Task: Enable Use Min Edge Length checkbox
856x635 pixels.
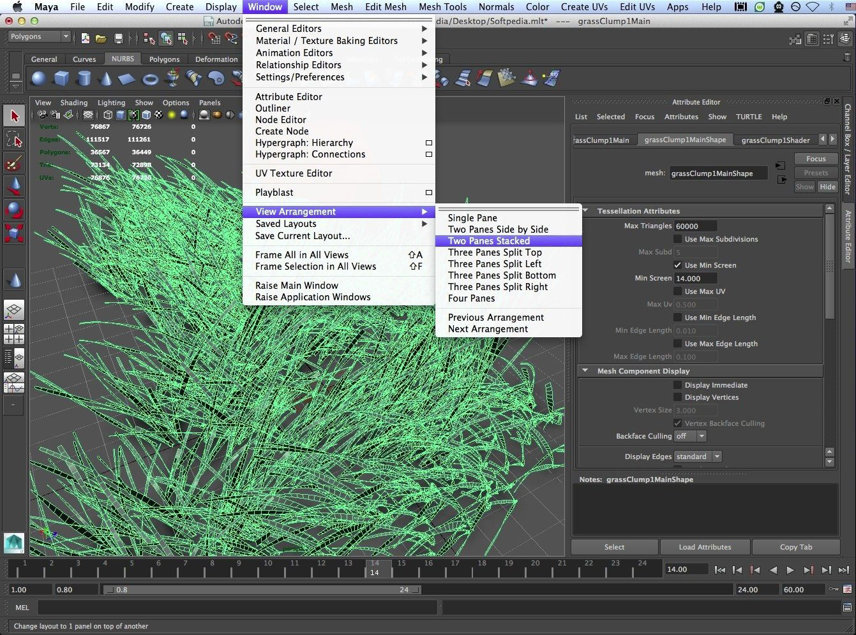Action: (678, 317)
